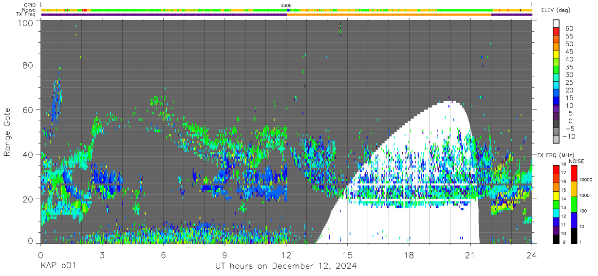Click the CPID label at top left
Image resolution: width=598 pixels, height=276 pixels.
29,5
